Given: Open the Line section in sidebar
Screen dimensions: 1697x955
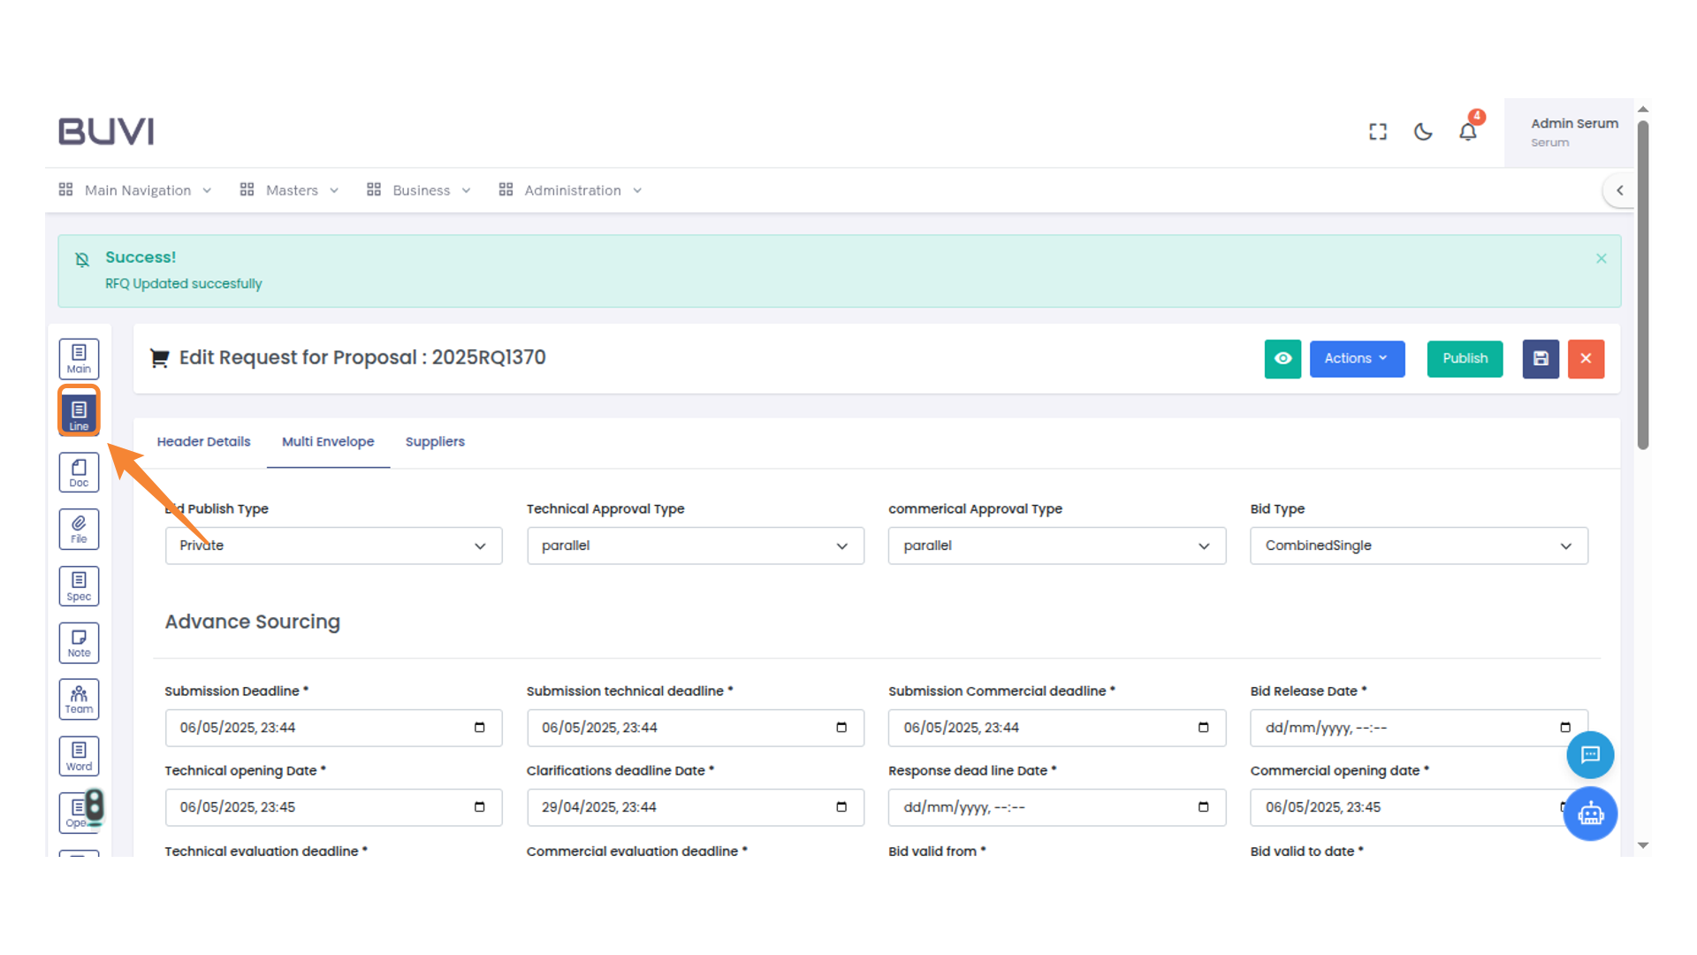Looking at the screenshot, I should click(x=79, y=413).
